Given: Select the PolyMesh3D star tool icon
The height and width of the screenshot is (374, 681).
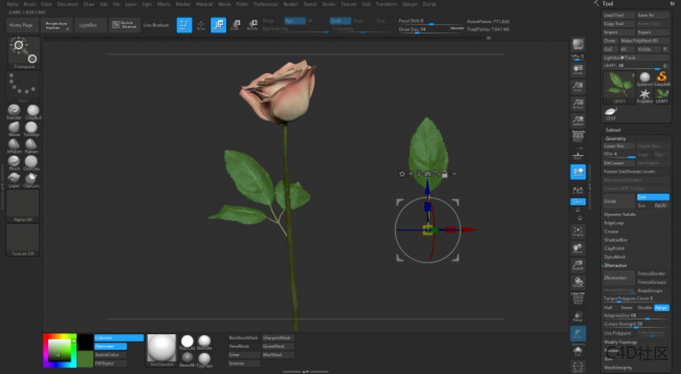Looking at the screenshot, I should 645,95.
